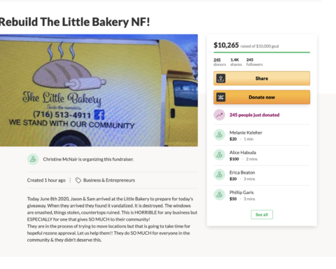Click the Rebuild The Little Bakery NF! title

[x=75, y=22]
